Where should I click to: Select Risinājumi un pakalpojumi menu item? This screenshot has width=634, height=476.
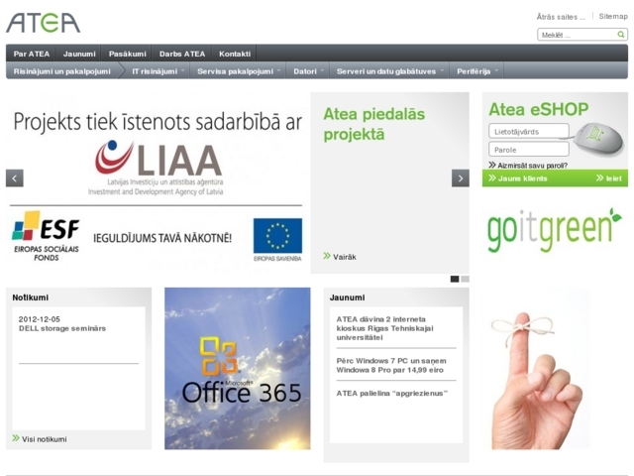(x=61, y=71)
